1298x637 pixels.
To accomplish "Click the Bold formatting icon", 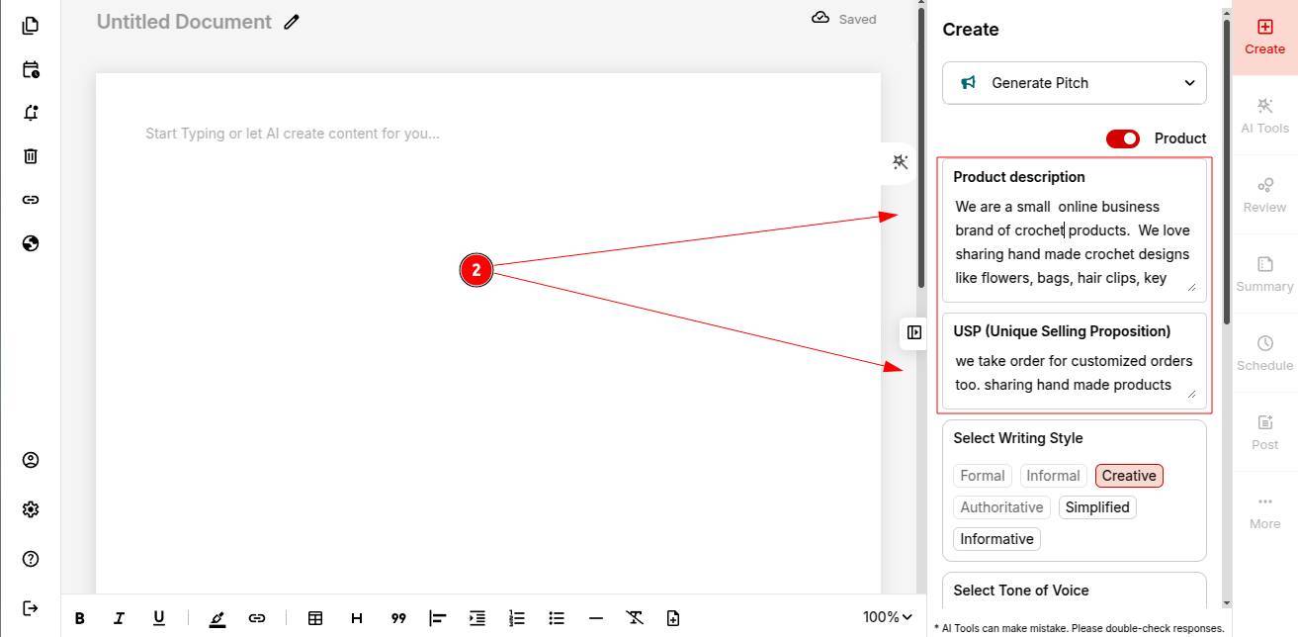I will (x=80, y=618).
